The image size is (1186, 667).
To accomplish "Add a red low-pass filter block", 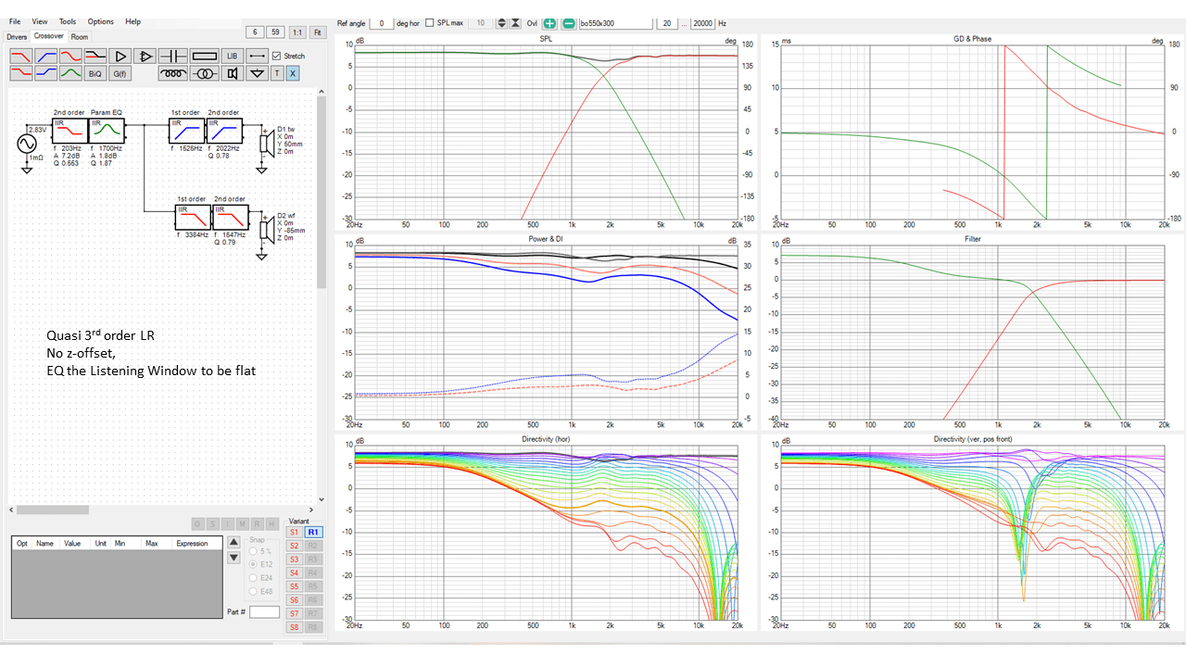I will click(x=21, y=56).
